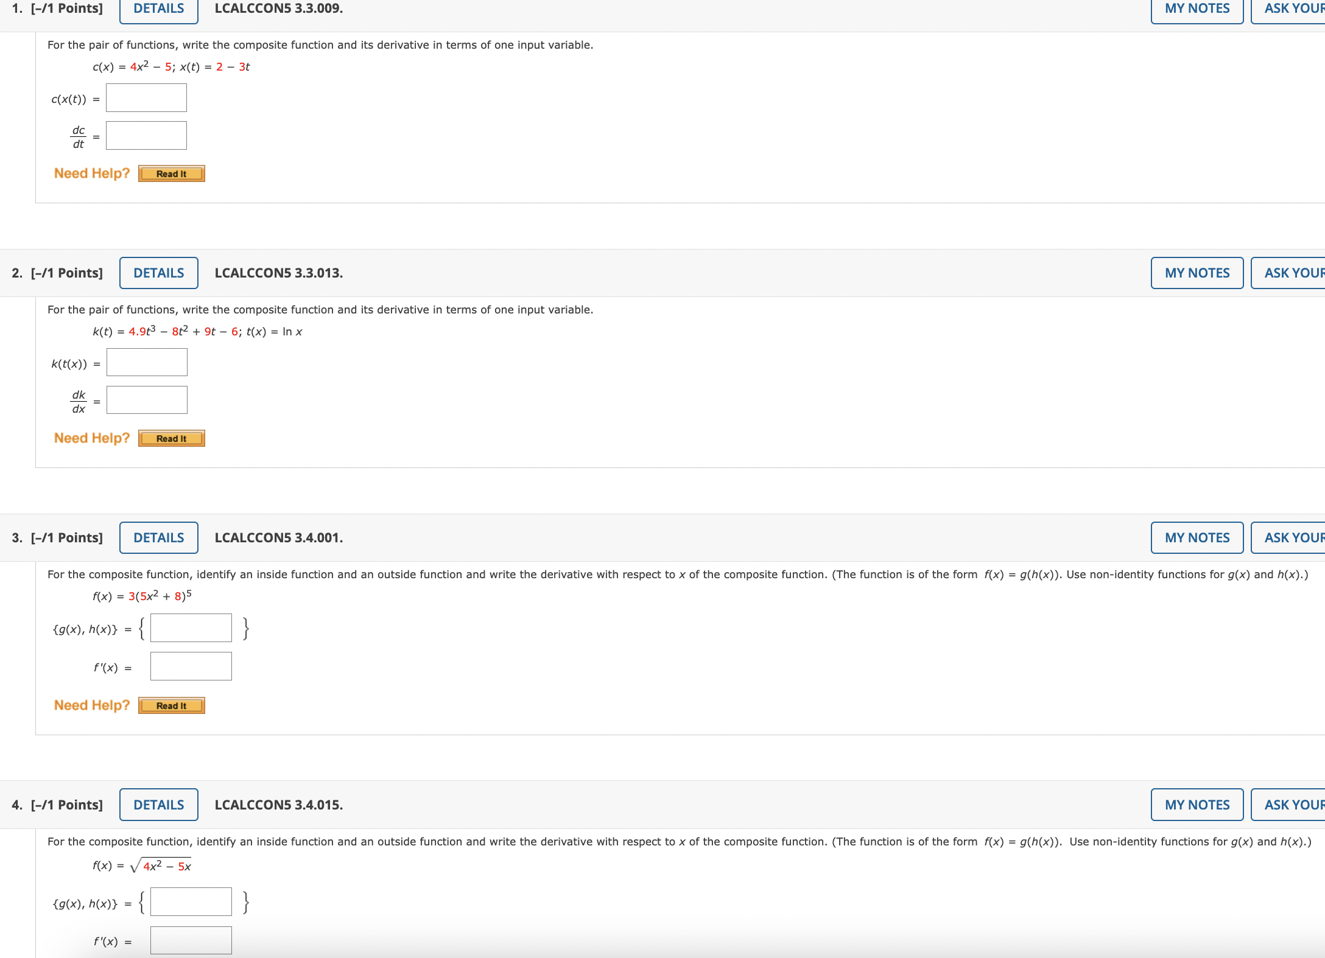1325x958 pixels.
Task: Click Ask Your Teacher in question 3
Action: click(1291, 537)
